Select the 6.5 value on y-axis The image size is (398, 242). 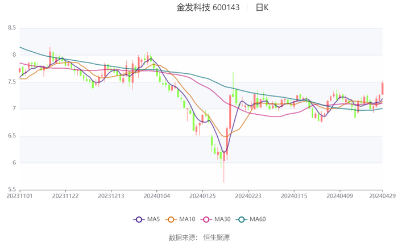tap(11, 136)
